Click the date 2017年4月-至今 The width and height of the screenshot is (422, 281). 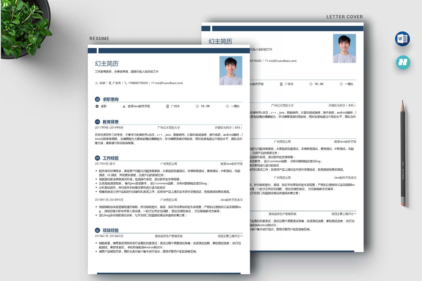(105, 164)
